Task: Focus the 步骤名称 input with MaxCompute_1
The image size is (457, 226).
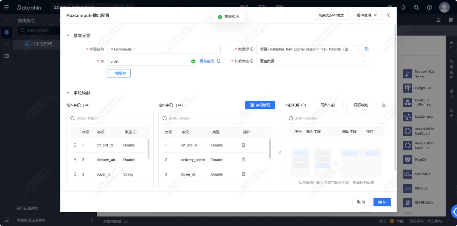Action: (164, 49)
